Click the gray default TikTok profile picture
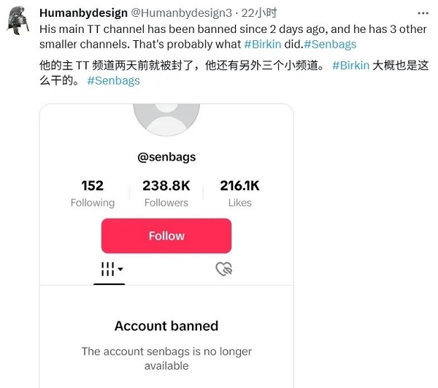438x388 pixels. tap(166, 120)
